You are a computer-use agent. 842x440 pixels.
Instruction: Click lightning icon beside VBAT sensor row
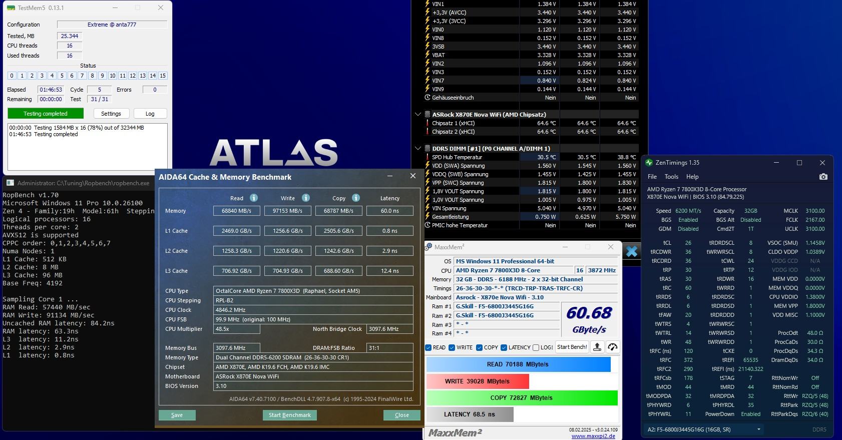[x=428, y=55]
